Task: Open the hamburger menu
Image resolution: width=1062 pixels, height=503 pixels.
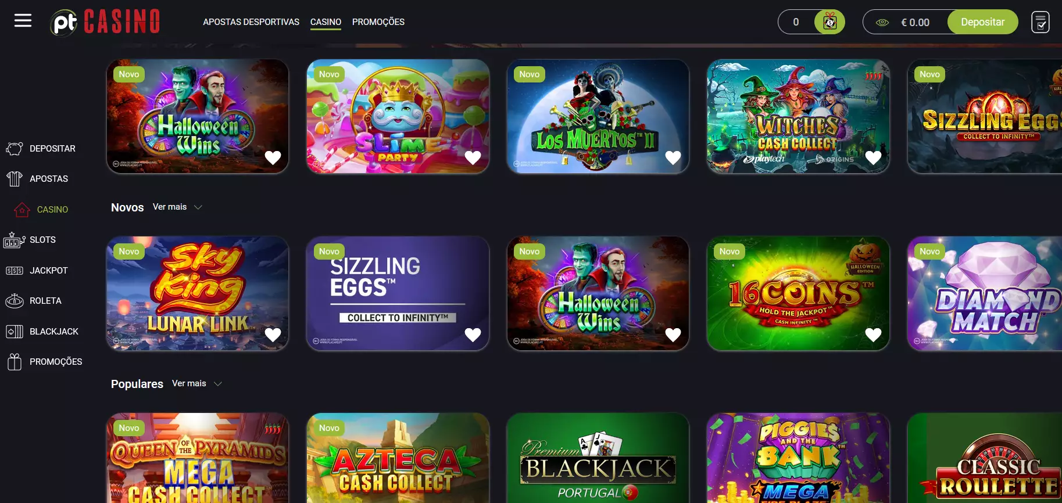Action: click(23, 21)
